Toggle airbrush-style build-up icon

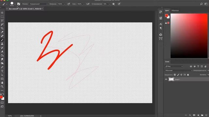click(88, 4)
